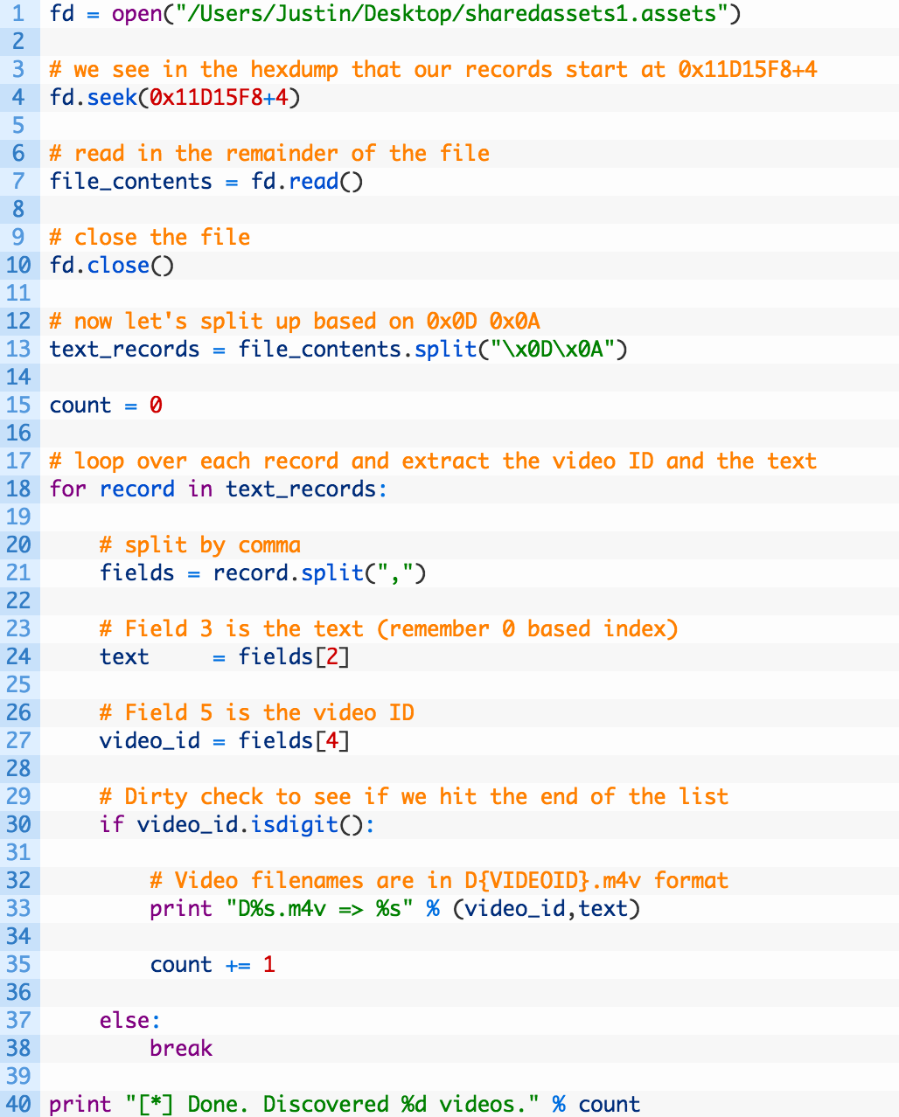Click the 'count += 1' statement
The image size is (899, 1117).
tap(213, 965)
